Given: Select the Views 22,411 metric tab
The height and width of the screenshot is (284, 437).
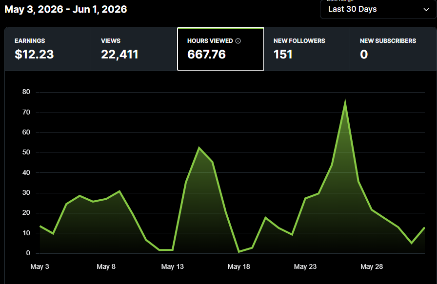Looking at the screenshot, I should (x=134, y=49).
